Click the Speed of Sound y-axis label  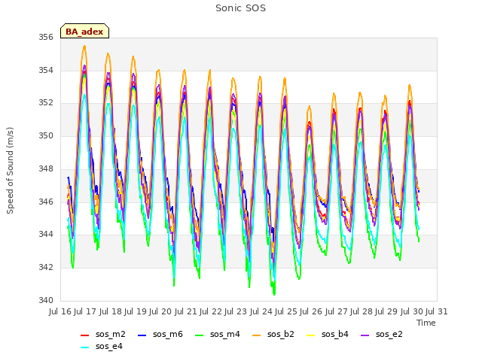(10, 171)
